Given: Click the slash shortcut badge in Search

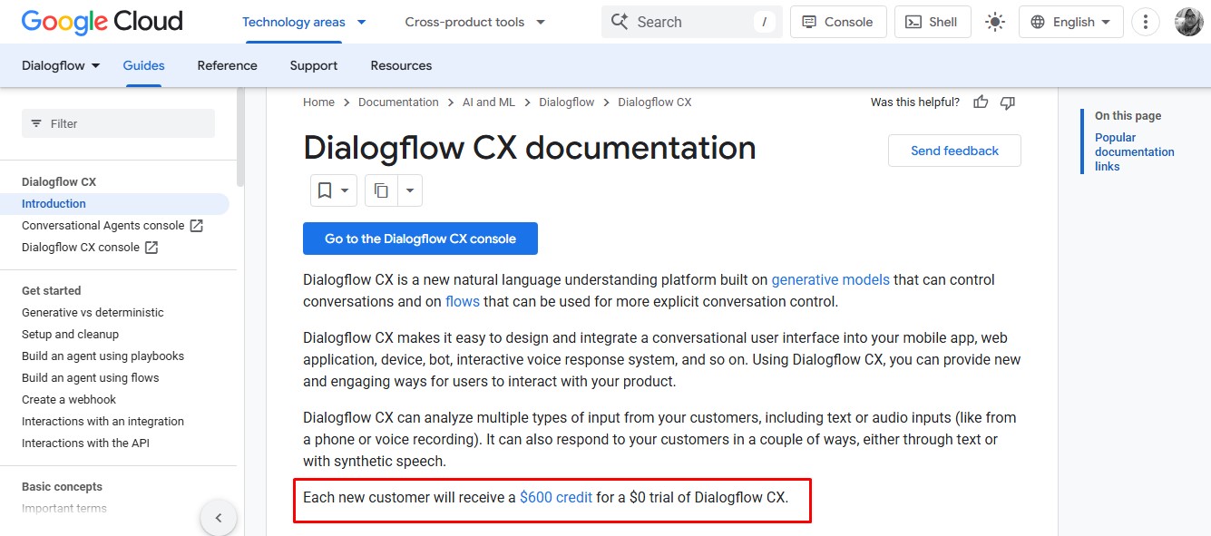Looking at the screenshot, I should [764, 22].
